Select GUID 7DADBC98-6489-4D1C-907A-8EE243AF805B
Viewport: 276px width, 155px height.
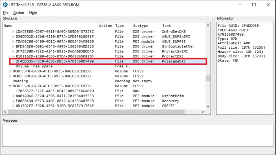coord(55,41)
